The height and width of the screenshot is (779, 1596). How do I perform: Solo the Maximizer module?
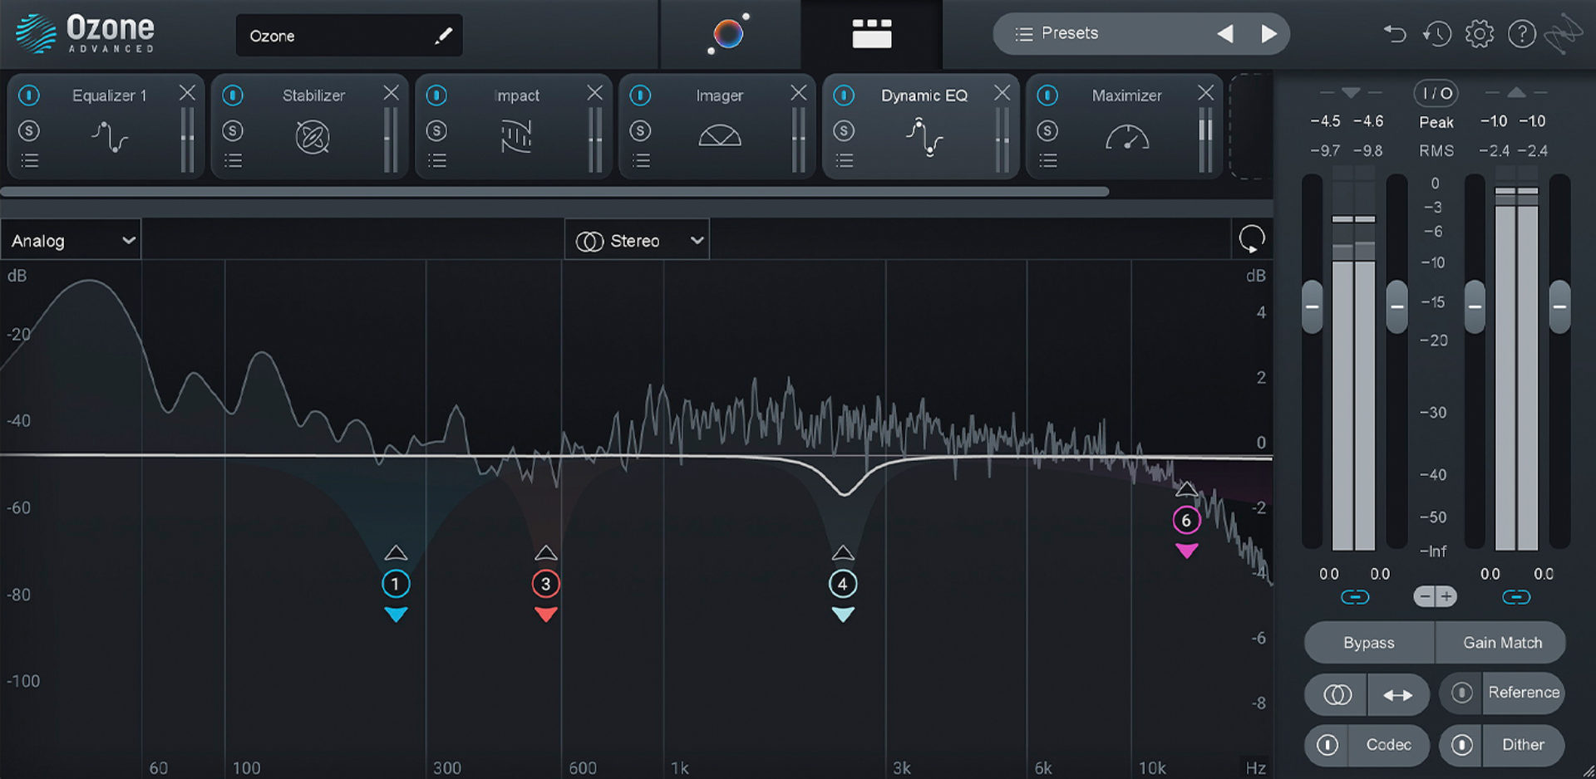(x=1047, y=130)
